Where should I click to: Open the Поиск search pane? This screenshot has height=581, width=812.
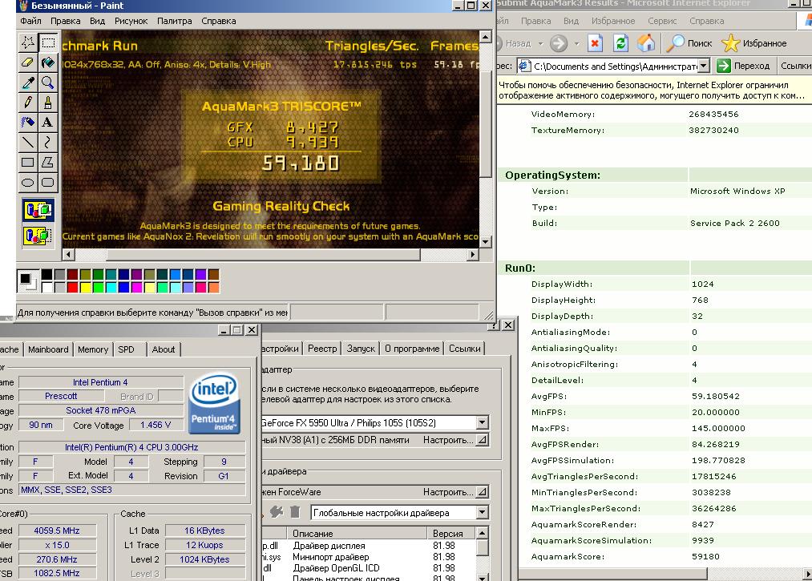[x=689, y=43]
